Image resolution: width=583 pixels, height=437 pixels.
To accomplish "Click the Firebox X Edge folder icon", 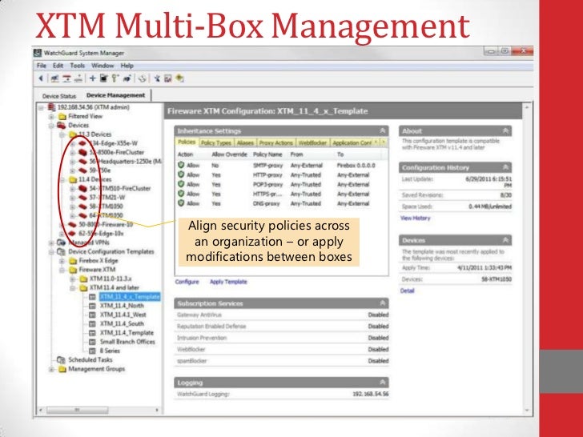I will (73, 261).
